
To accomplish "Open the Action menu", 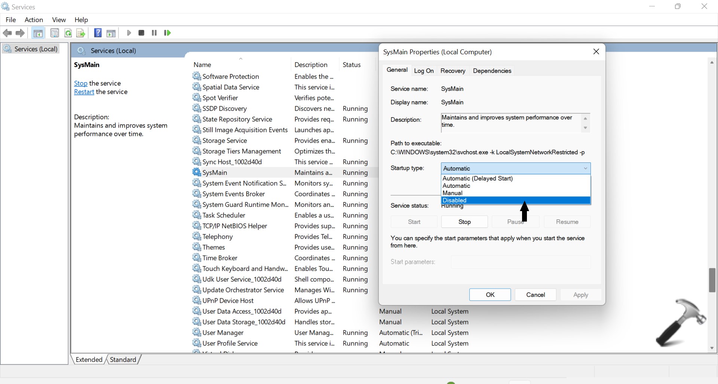I will pyautogui.click(x=34, y=20).
